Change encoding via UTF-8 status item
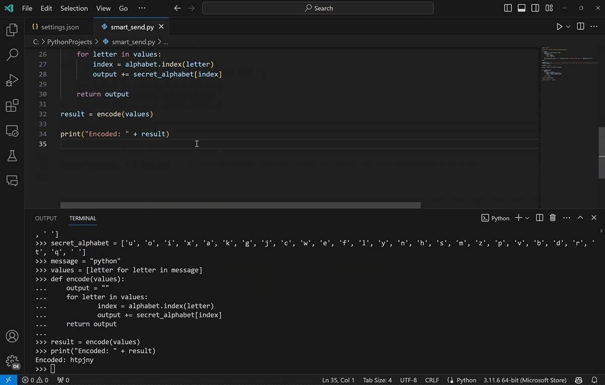 pyautogui.click(x=408, y=380)
